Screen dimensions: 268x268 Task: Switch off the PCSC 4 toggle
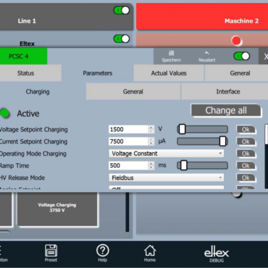point(242,56)
